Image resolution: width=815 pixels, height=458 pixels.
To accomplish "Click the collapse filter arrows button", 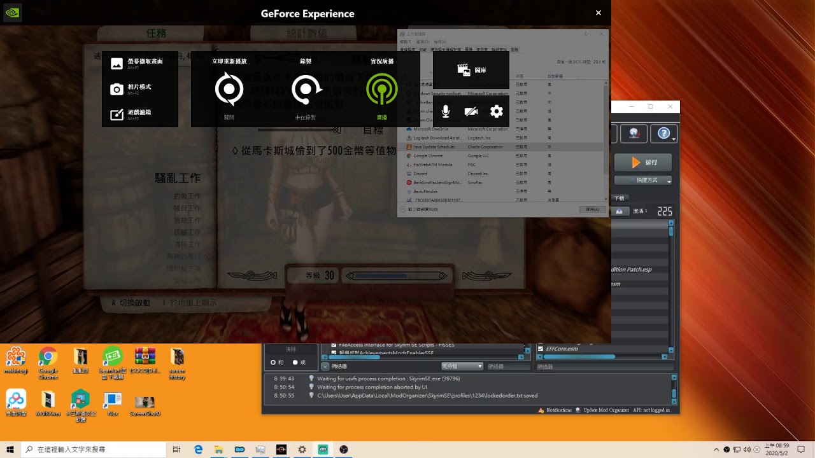I will [x=325, y=366].
